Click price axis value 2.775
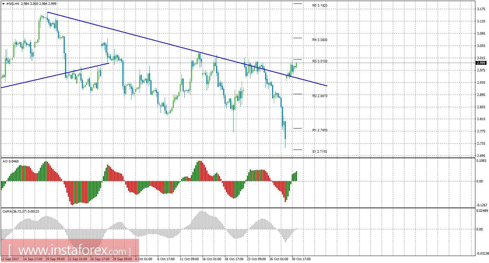This screenshot has width=489, height=263. tap(481, 131)
